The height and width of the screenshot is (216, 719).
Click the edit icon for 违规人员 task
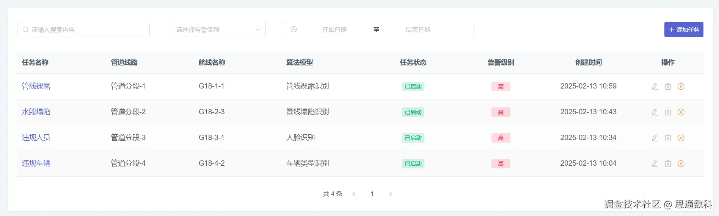pos(655,138)
